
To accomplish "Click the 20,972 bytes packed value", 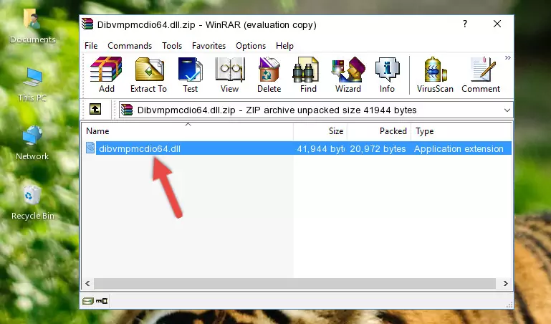I will (x=378, y=148).
